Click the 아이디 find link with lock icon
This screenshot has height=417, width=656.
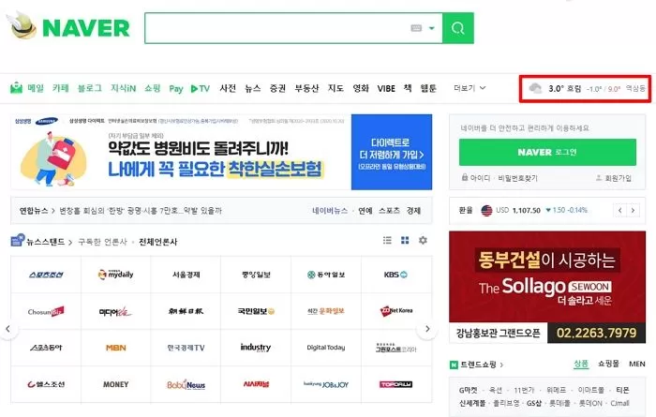coord(476,178)
